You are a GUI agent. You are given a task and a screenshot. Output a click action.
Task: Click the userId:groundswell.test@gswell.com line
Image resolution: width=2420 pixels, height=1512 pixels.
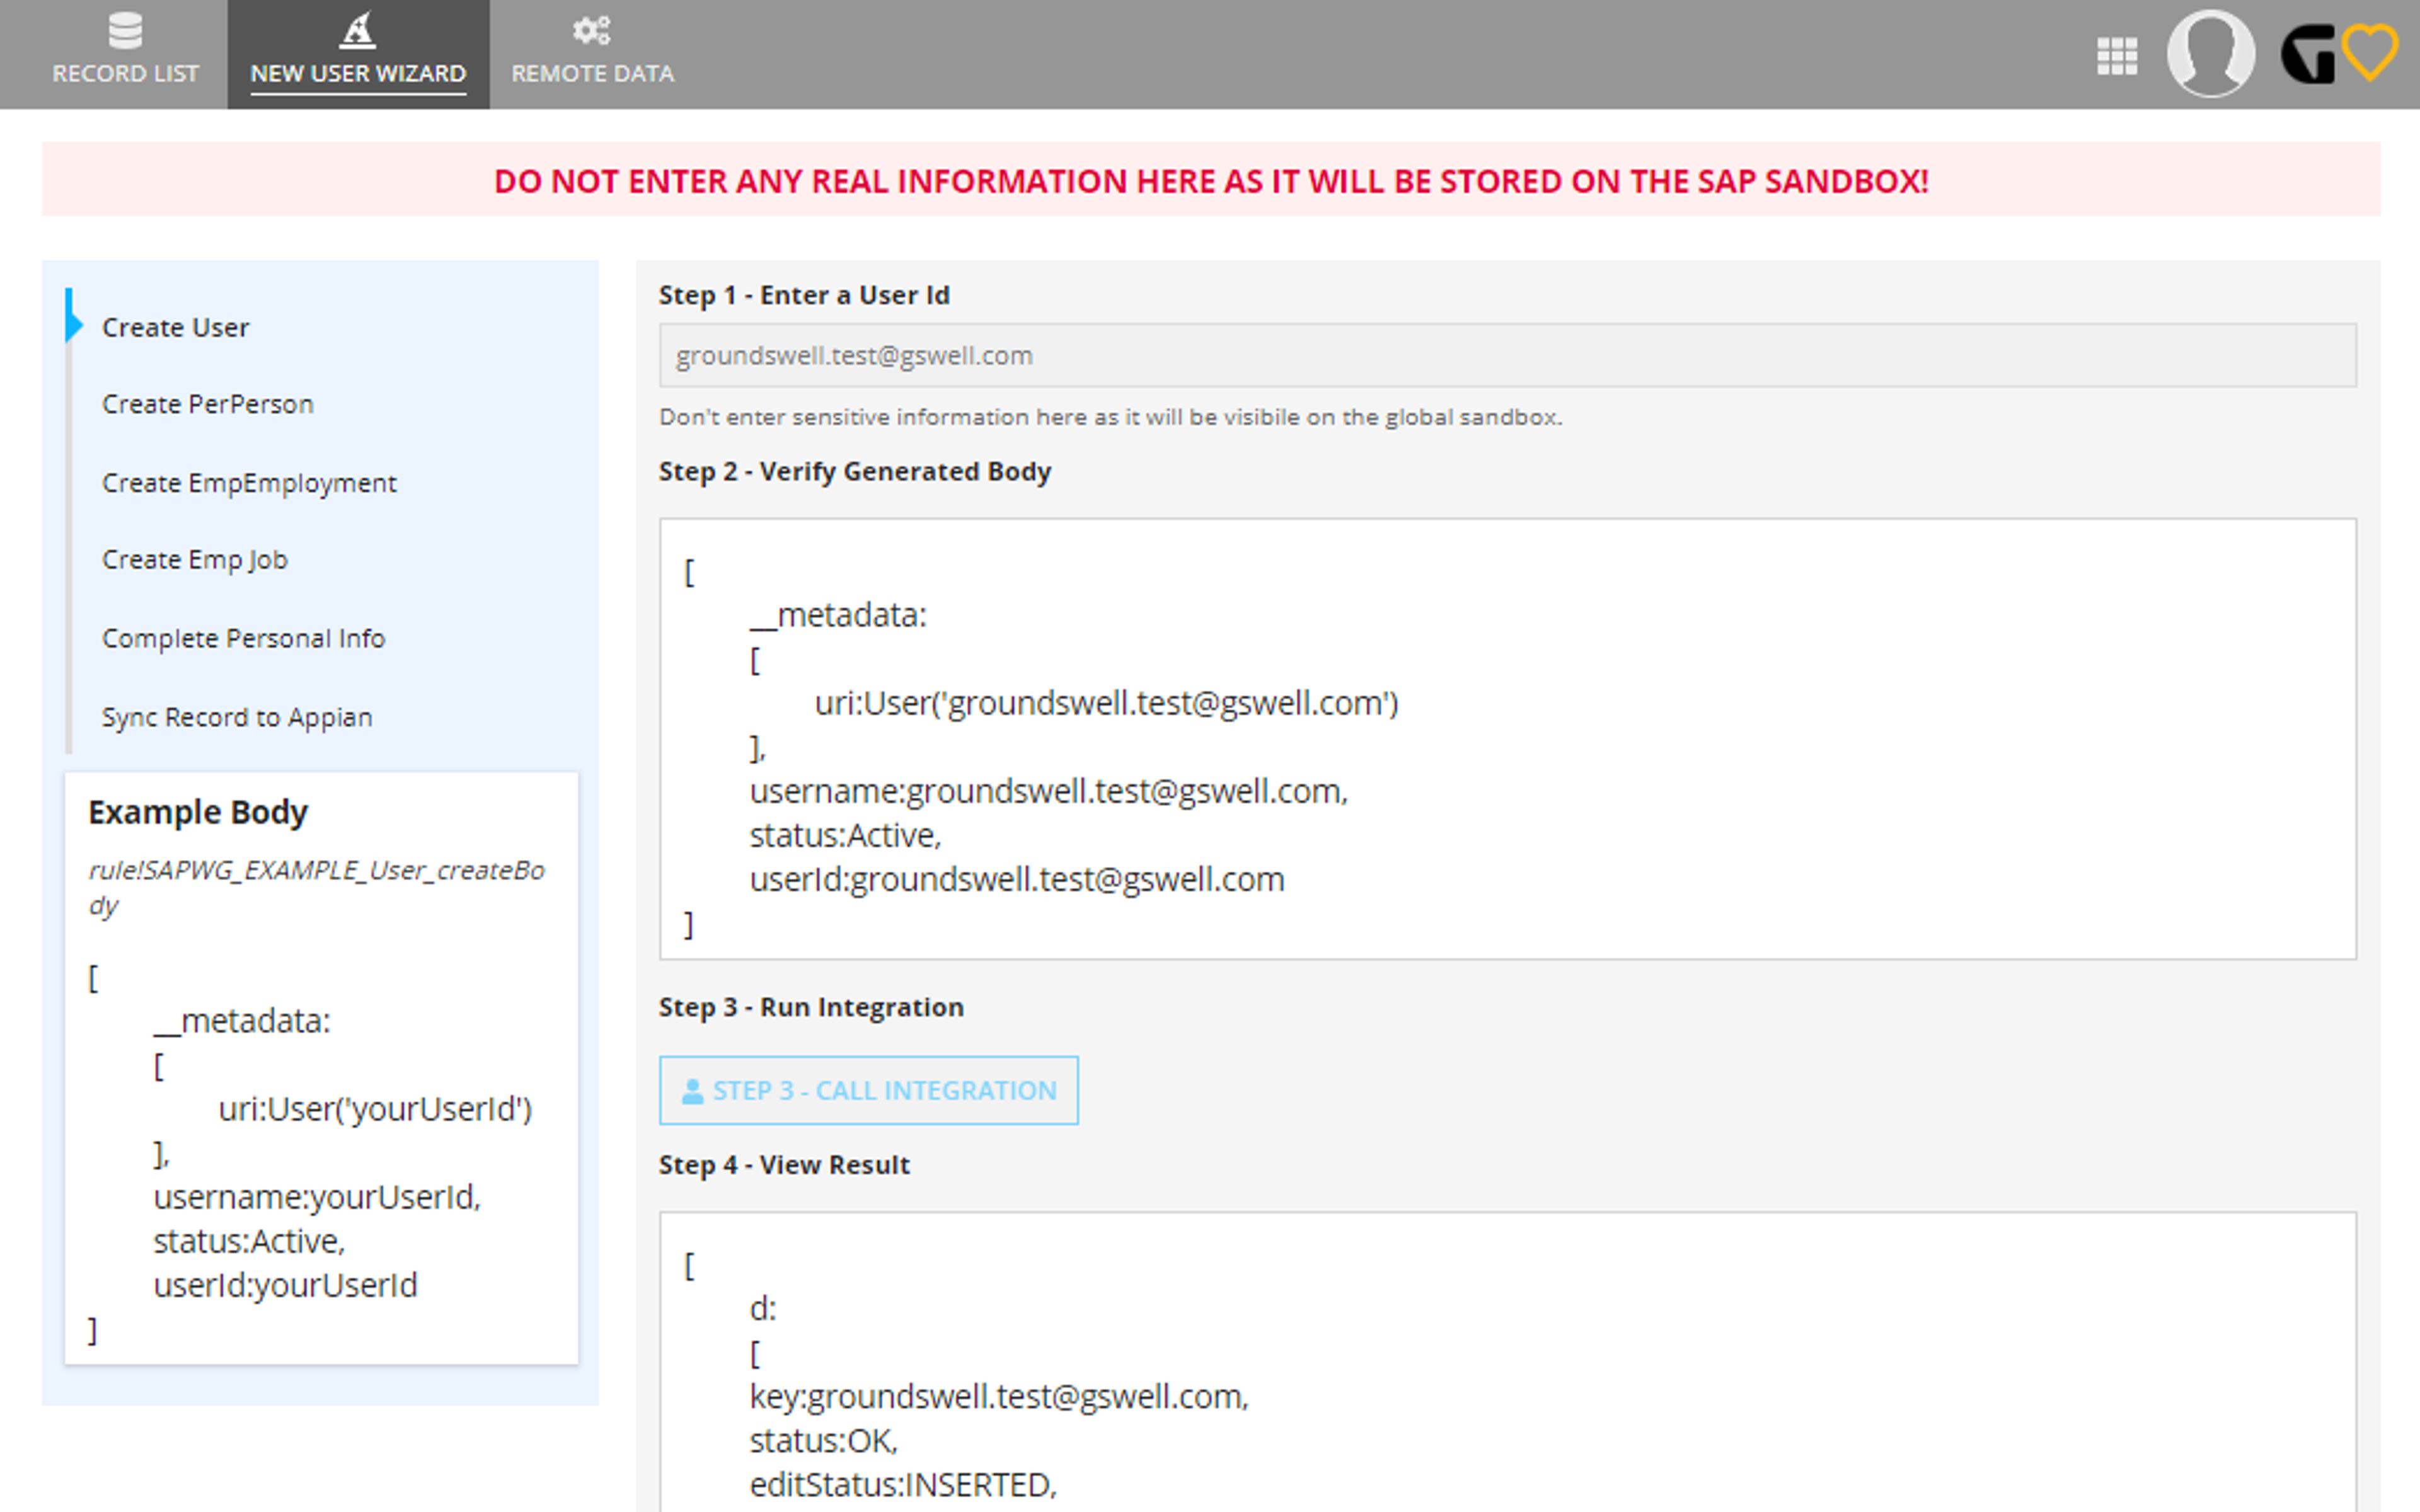click(1017, 879)
